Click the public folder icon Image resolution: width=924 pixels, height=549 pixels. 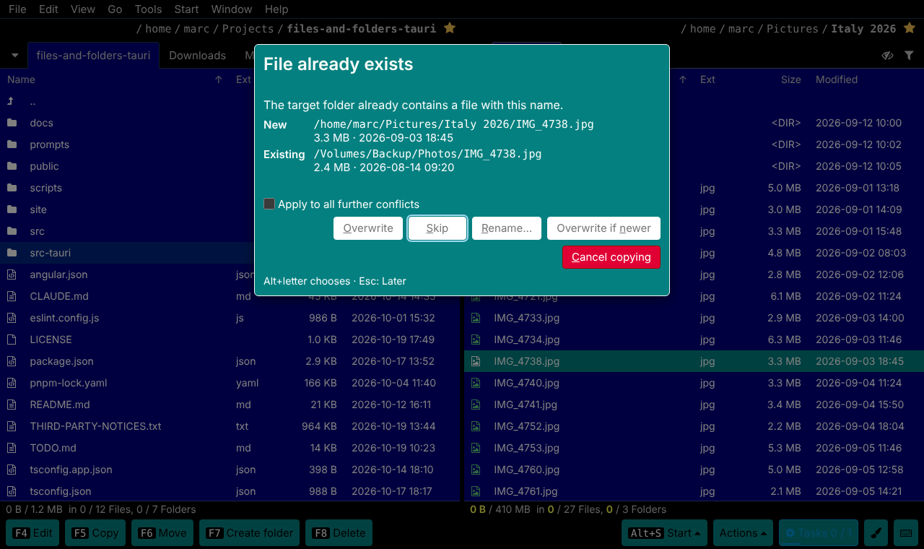click(12, 166)
